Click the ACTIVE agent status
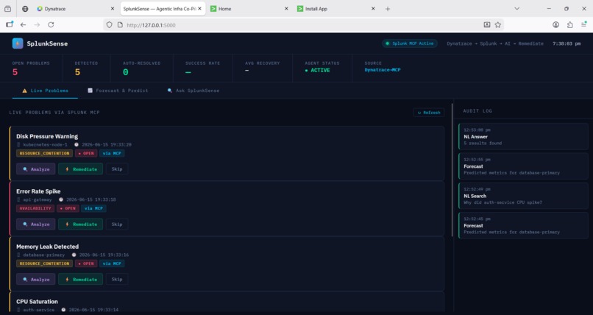Viewport: 593px width, 315px height. tap(317, 71)
